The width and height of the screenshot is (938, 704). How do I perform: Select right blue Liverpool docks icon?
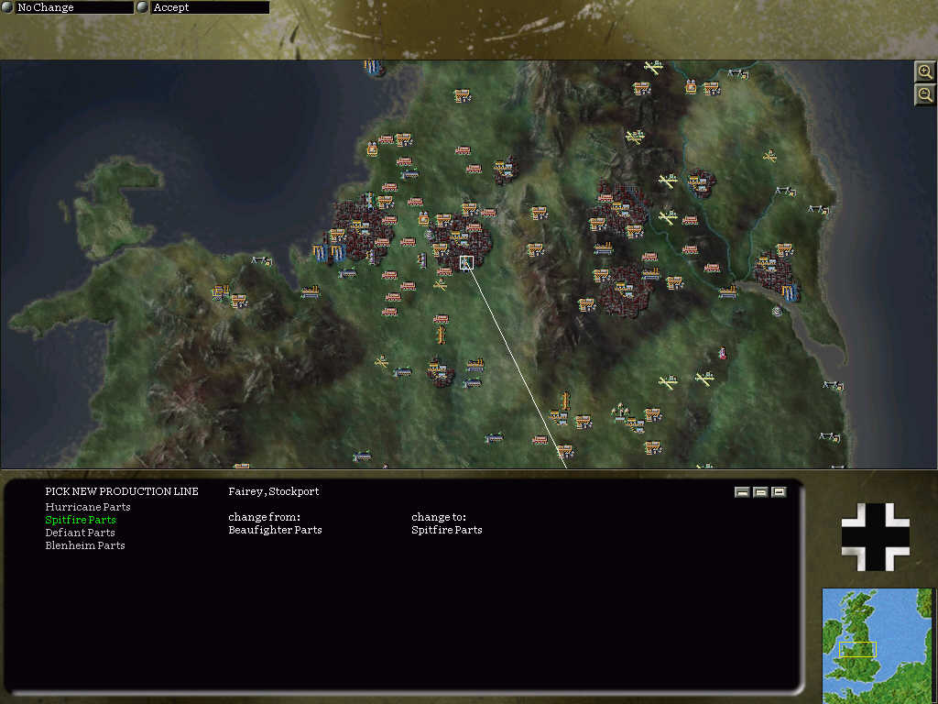[337, 253]
